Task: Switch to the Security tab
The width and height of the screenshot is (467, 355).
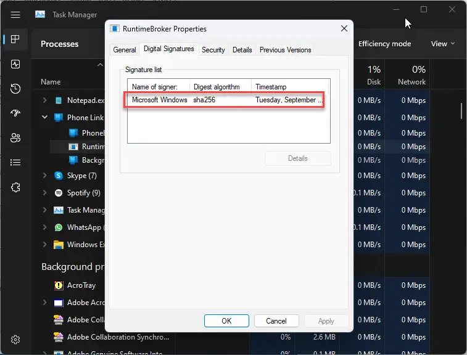Action: (x=213, y=50)
